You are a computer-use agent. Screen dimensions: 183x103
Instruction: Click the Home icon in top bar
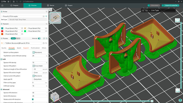click(2, 6)
